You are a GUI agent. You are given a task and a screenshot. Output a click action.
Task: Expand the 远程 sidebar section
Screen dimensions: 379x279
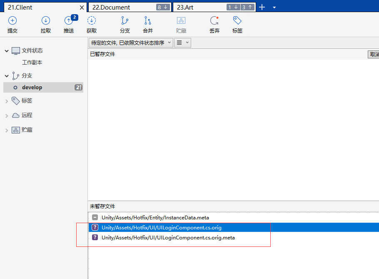(x=7, y=116)
